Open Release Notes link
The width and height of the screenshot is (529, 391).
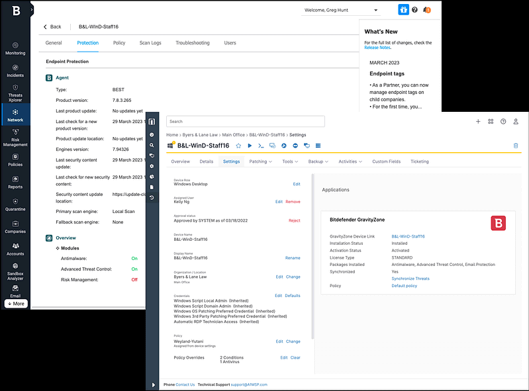[377, 48]
